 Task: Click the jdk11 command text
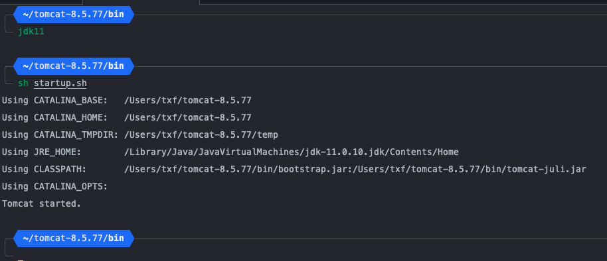coord(31,32)
